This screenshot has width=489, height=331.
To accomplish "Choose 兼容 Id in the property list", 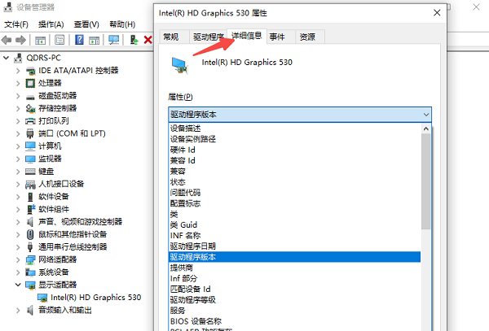I will tap(294, 160).
